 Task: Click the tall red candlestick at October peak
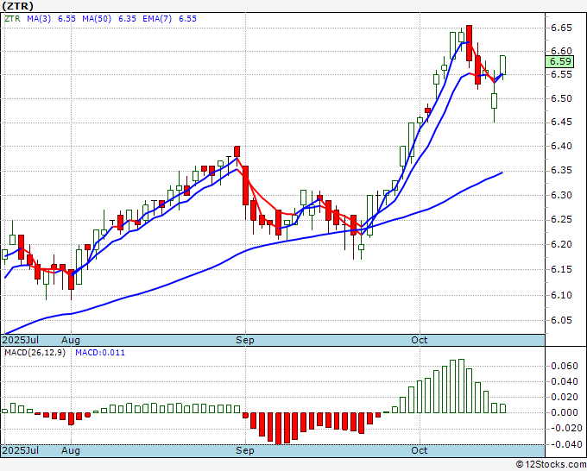469,43
